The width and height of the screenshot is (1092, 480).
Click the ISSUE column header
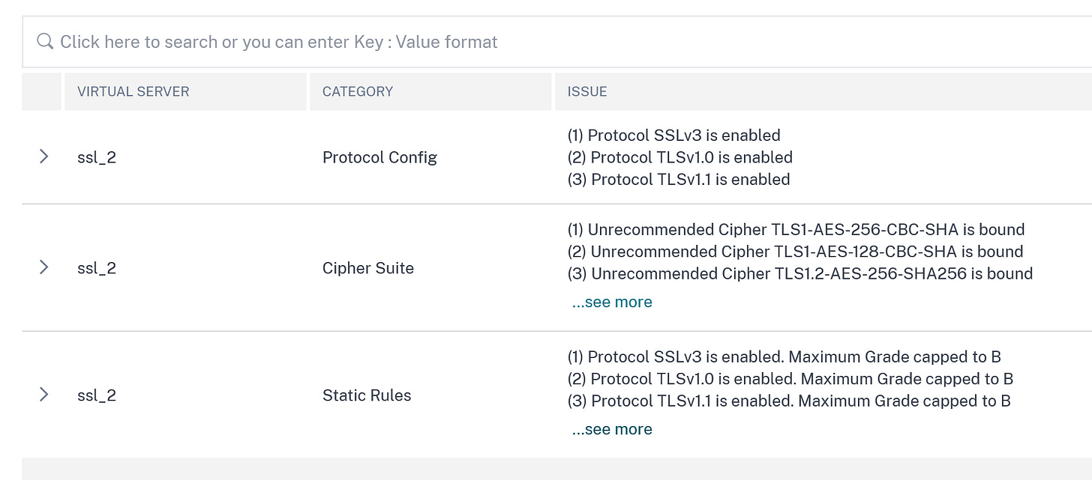point(587,91)
